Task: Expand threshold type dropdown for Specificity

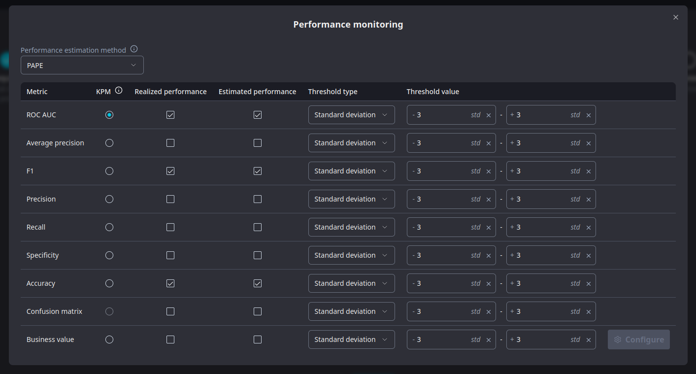Action: [x=351, y=255]
